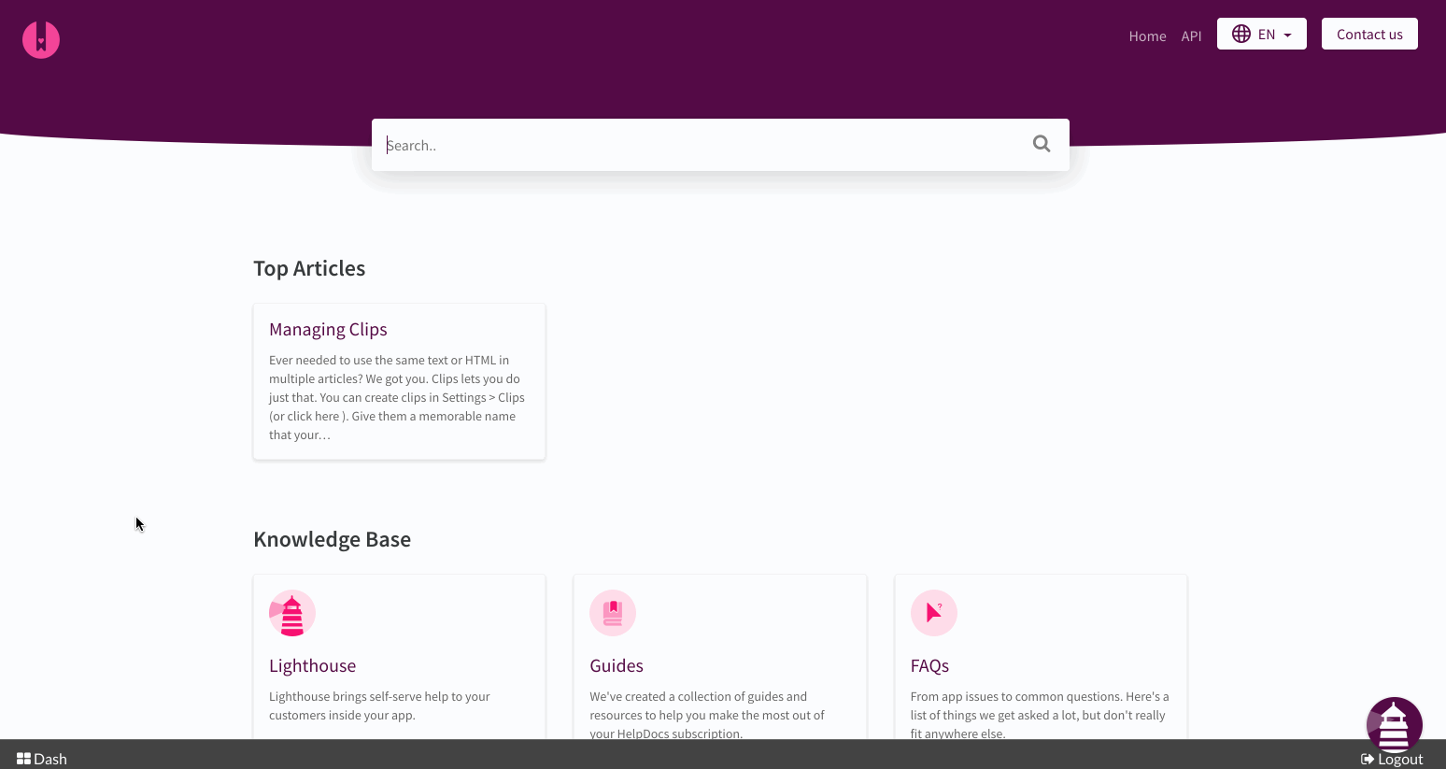1446x769 pixels.
Task: Click the Guides description text
Action: 707,715
